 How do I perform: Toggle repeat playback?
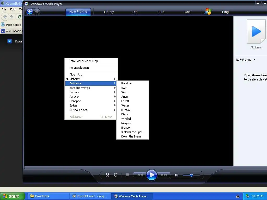click(116, 175)
